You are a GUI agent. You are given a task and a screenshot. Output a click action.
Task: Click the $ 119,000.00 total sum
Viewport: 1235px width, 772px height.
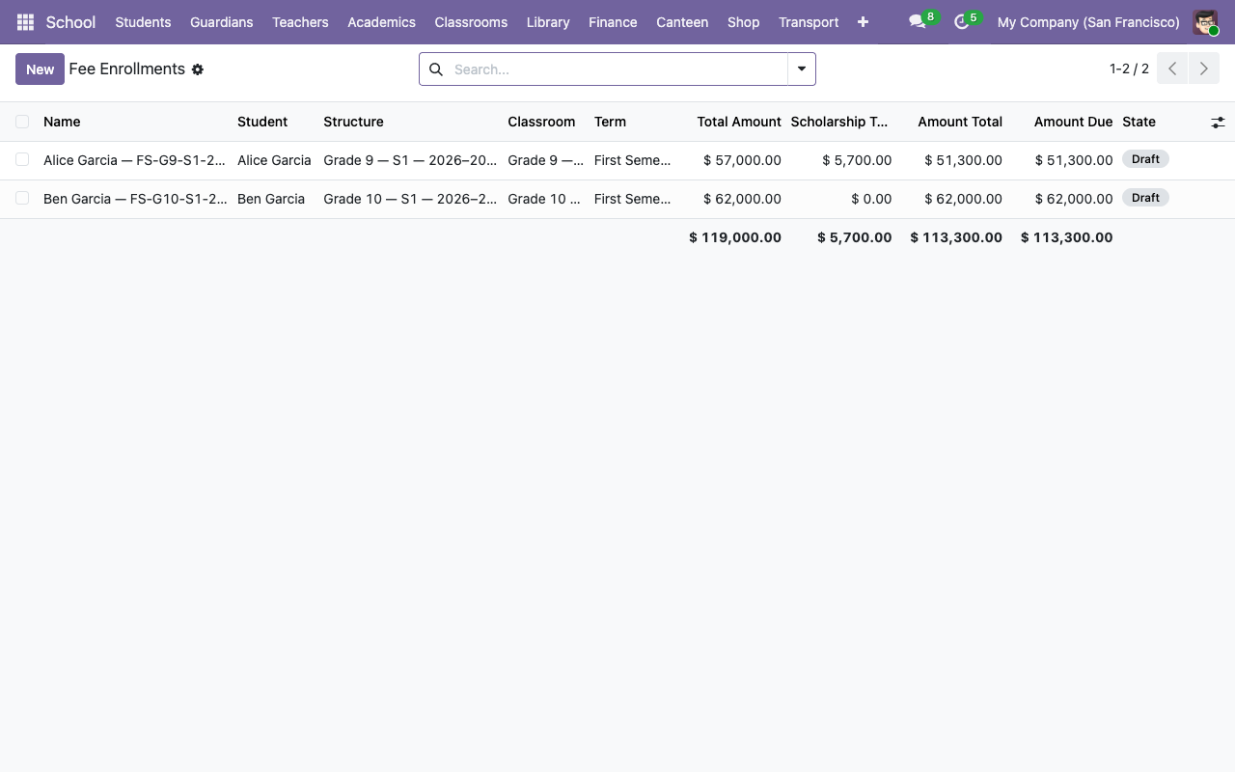click(735, 237)
